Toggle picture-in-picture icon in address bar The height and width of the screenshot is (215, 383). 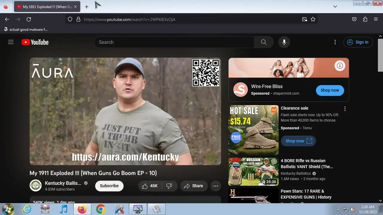pyautogui.click(x=304, y=19)
